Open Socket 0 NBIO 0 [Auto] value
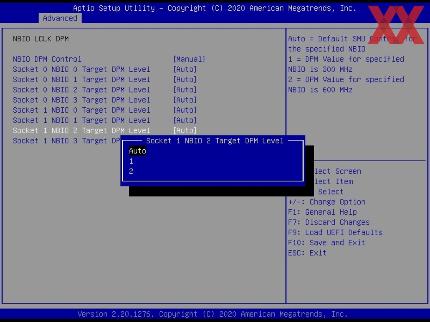430x322 pixels. click(185, 69)
